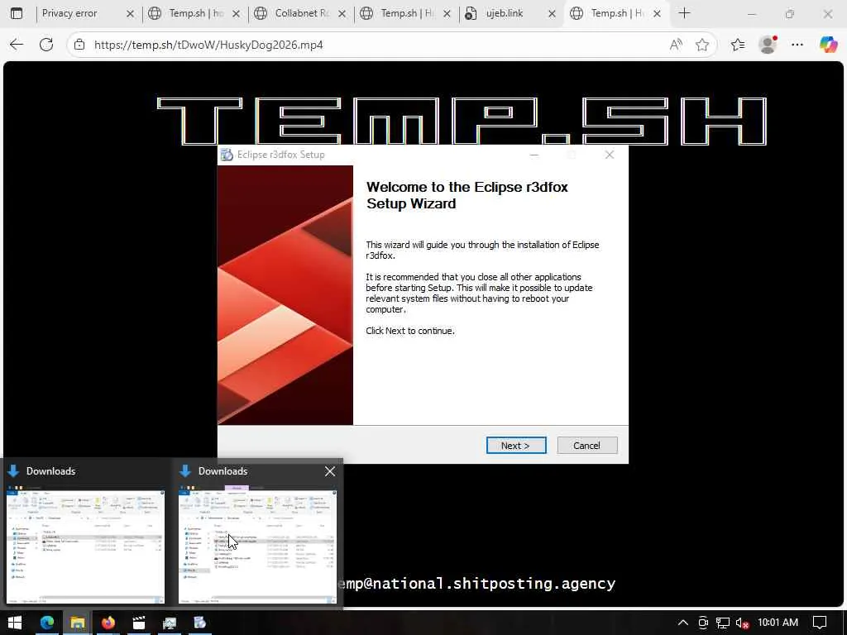Minimize the Eclipse r3dfox Setup window

click(x=534, y=155)
